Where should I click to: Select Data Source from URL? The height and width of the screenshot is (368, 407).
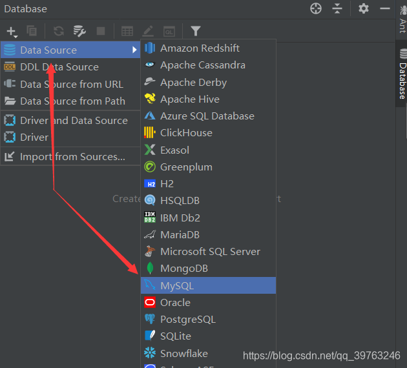coord(70,84)
